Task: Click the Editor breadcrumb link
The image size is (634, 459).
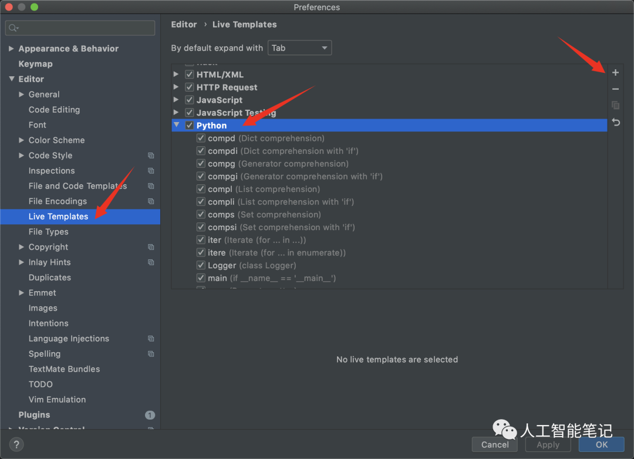Action: click(x=184, y=24)
